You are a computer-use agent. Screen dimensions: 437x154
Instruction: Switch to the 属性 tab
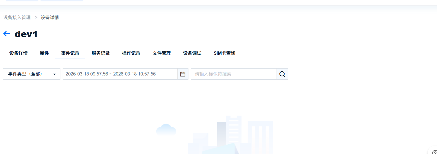pyautogui.click(x=44, y=53)
